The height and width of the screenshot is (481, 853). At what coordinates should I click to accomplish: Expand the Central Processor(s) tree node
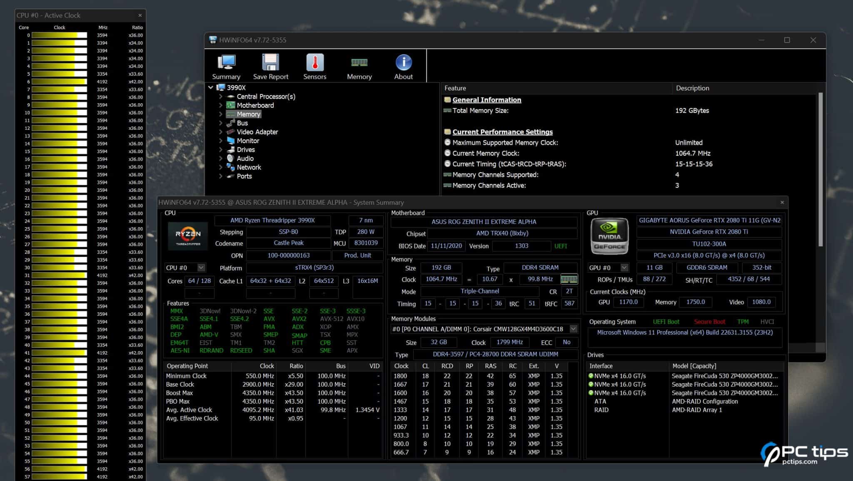tap(221, 96)
